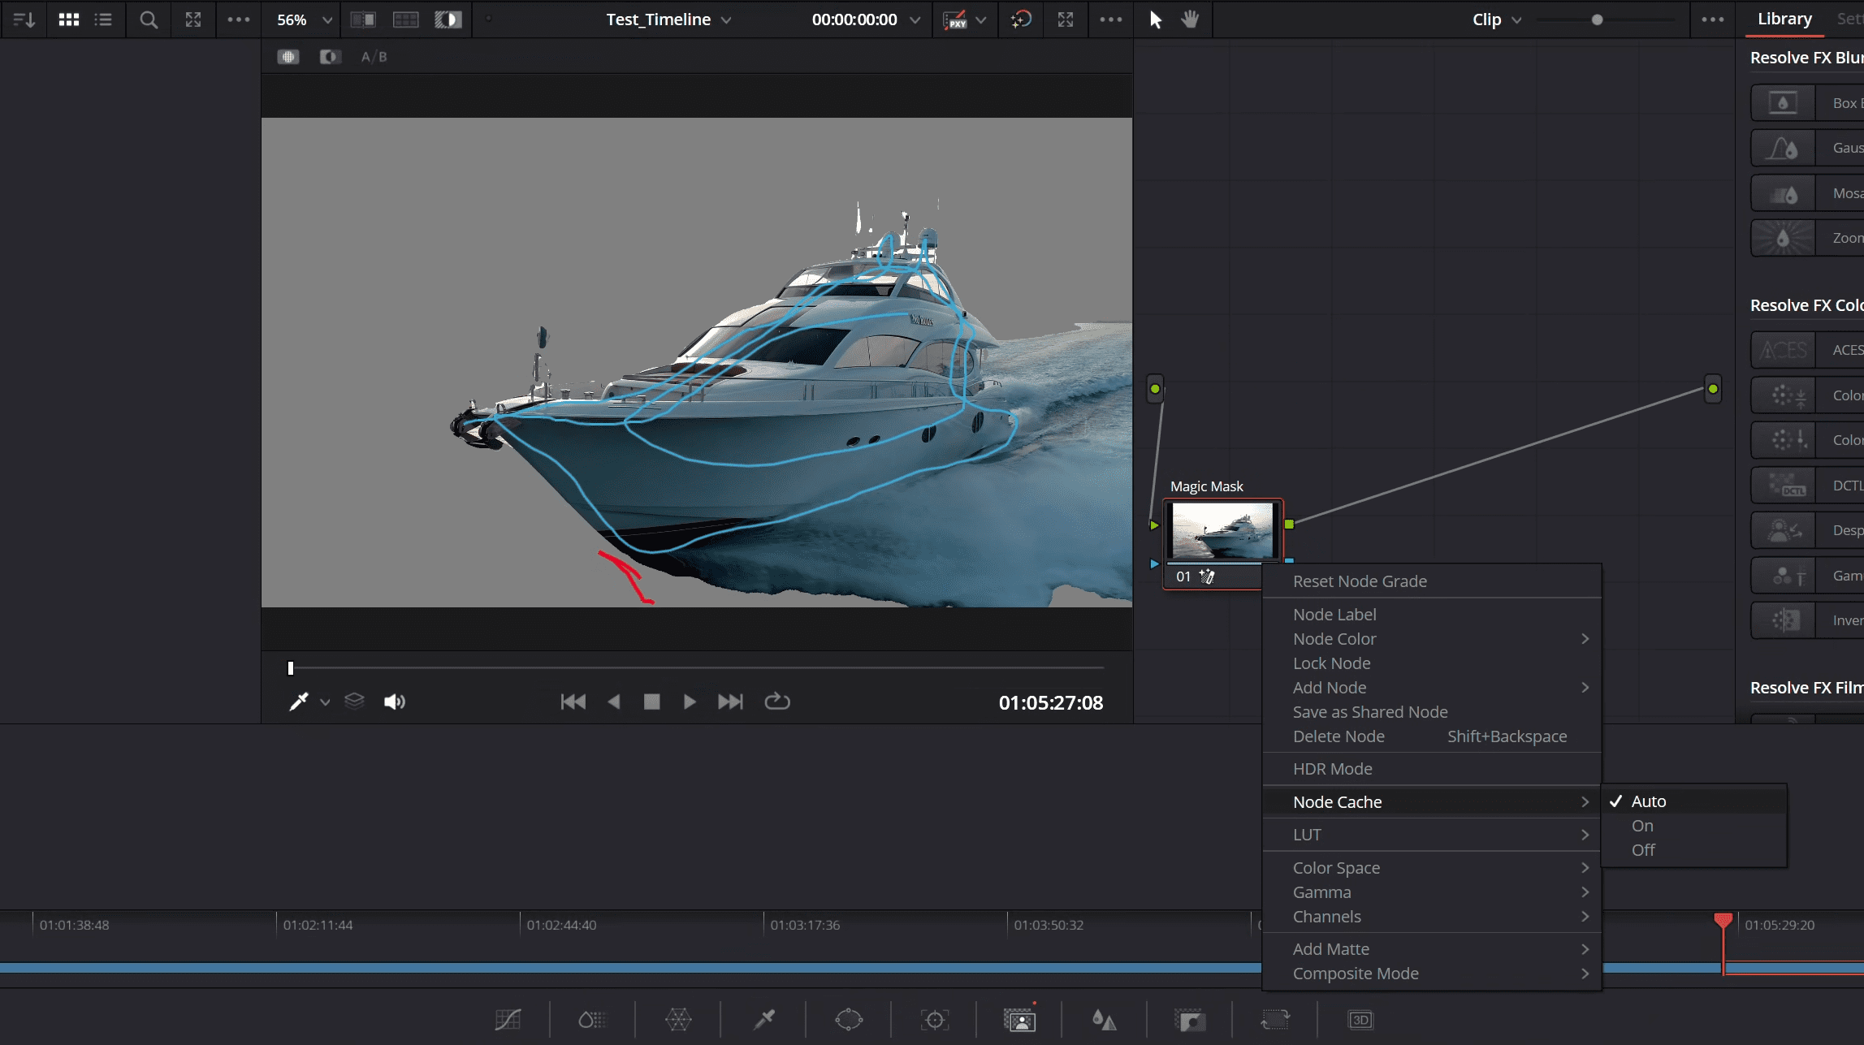Expand the Test_Timeline dropdown
Screen dimensions: 1864x1045
coord(726,19)
